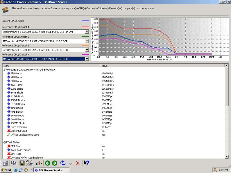
Task: Open Reference CPU/Chipset 1 dropdown arrow
Action: 87,32
